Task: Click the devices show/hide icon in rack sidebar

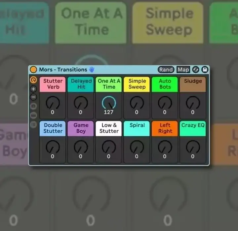Action: point(33,115)
